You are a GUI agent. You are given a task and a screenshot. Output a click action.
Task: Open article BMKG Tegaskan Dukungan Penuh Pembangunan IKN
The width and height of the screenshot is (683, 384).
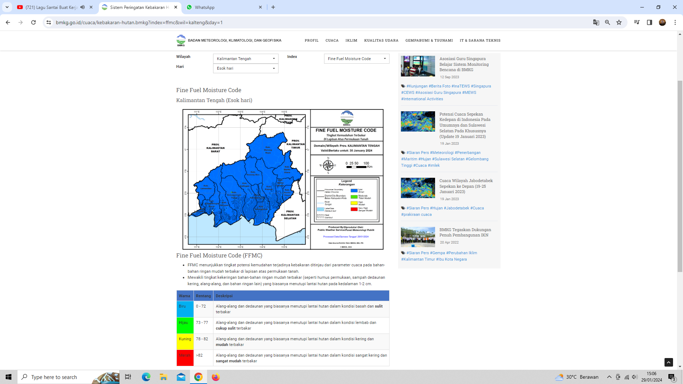(465, 233)
